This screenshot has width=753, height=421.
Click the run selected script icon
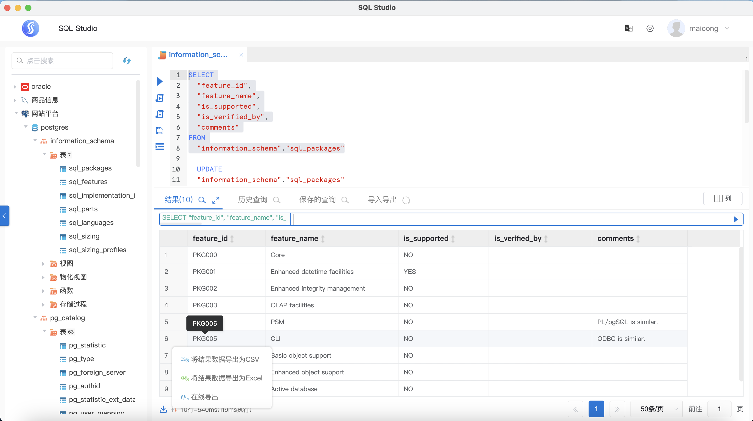[160, 98]
